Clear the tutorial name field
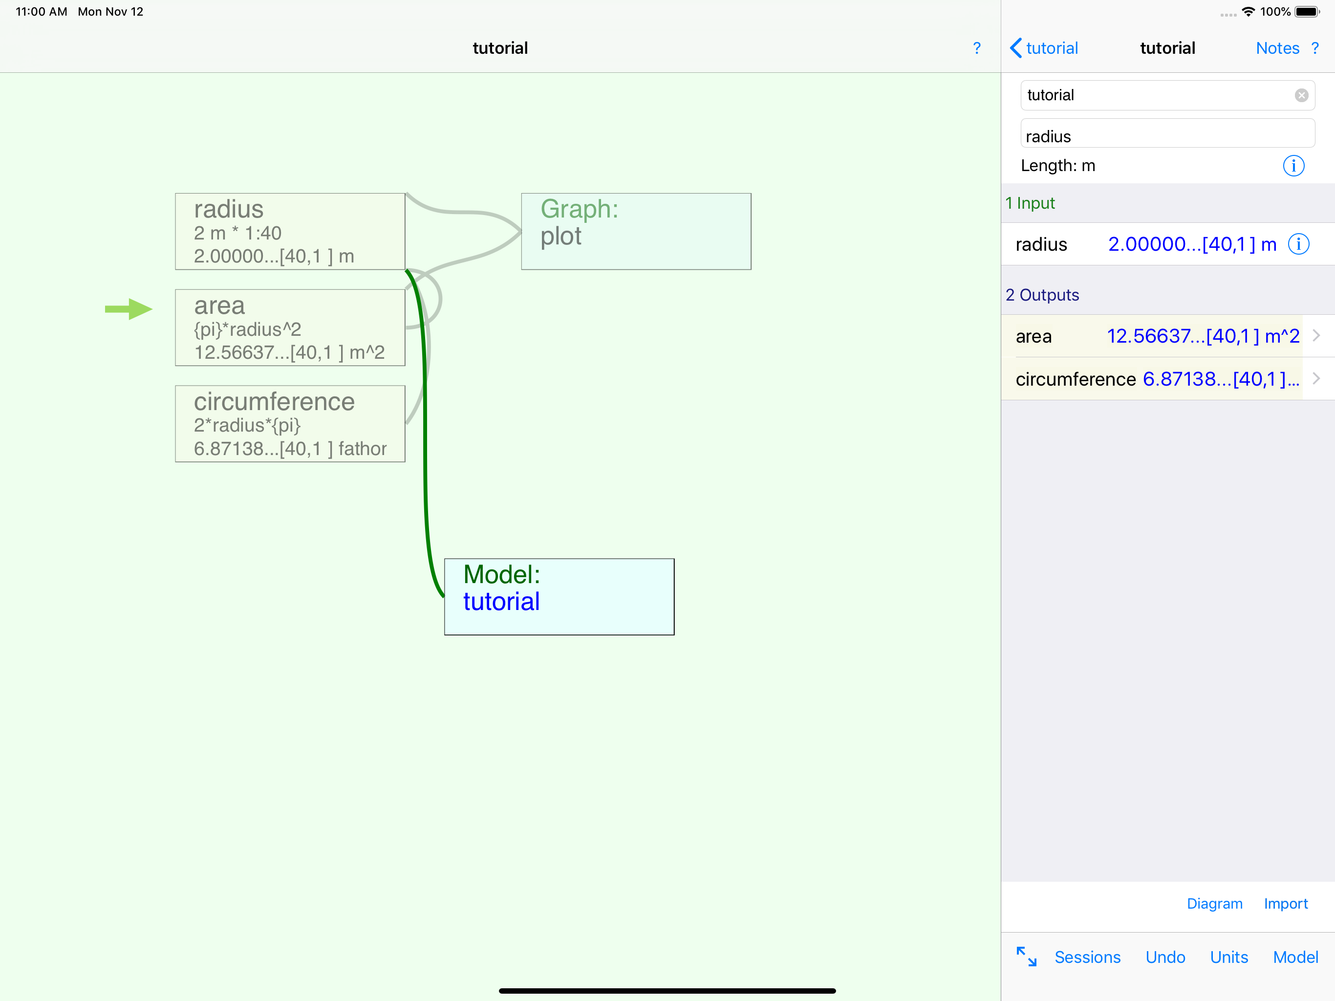Viewport: 1335px width, 1001px height. point(1301,95)
